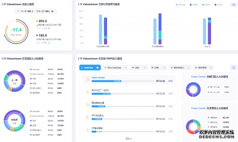
Task: Click the help icon on UseCase tab
Action: (98, 68)
